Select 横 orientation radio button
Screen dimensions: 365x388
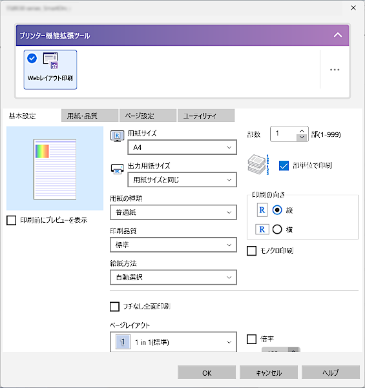(277, 229)
